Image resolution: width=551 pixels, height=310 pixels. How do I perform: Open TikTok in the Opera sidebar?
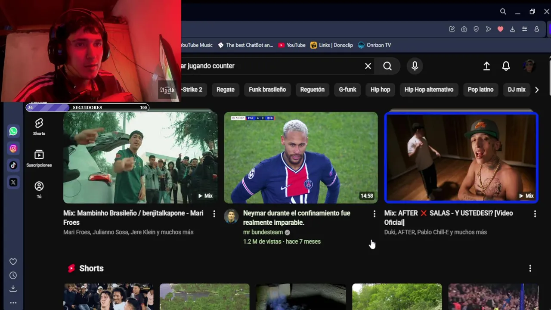[13, 165]
